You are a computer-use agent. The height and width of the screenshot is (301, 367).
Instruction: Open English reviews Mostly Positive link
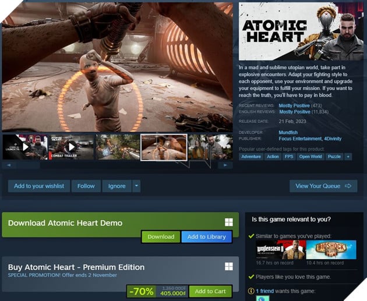pos(295,112)
